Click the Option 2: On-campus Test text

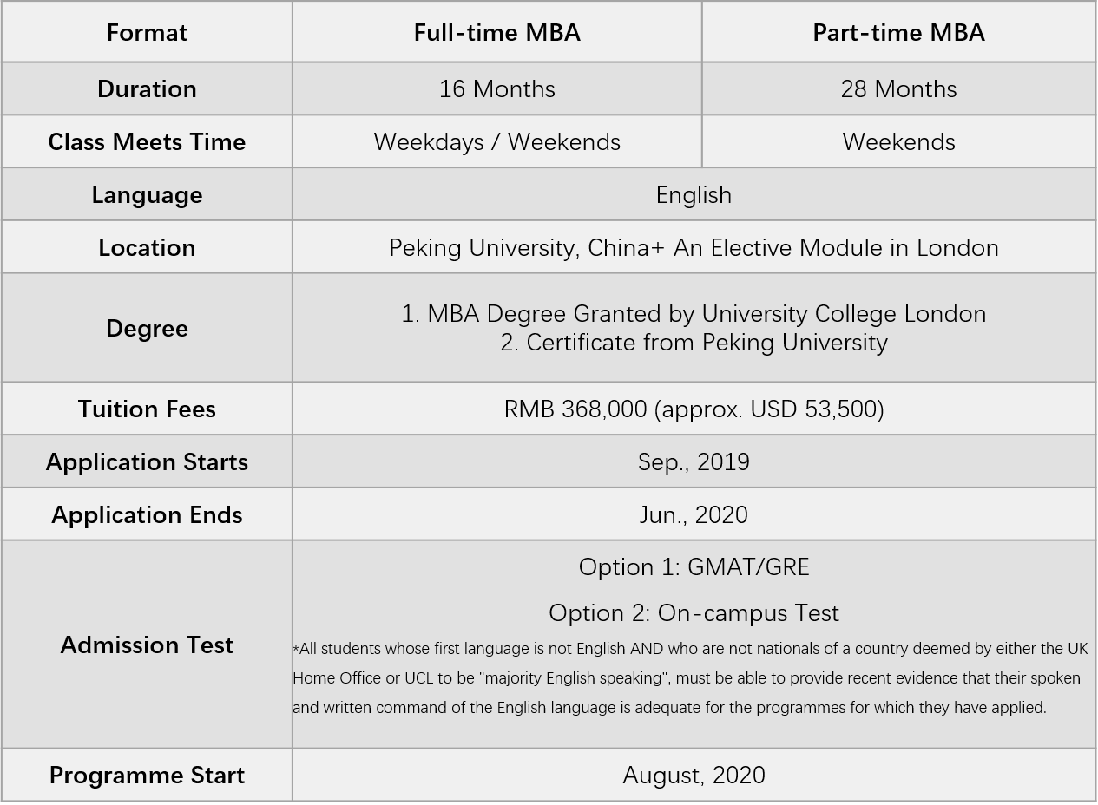pyautogui.click(x=694, y=613)
